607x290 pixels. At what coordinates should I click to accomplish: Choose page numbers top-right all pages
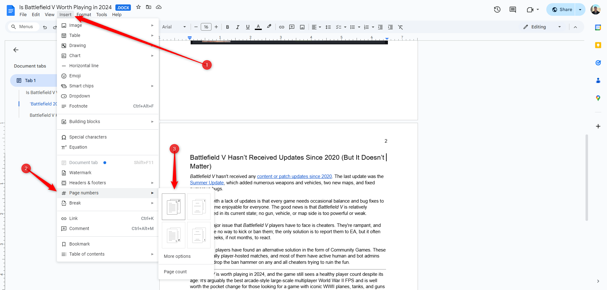[x=174, y=207]
